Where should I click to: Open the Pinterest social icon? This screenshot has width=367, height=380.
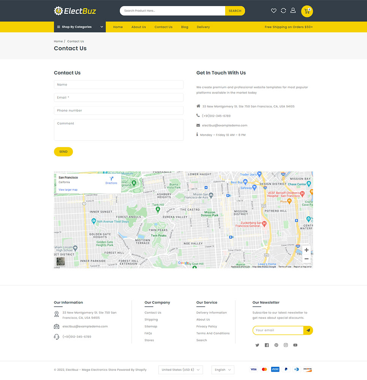(x=276, y=345)
